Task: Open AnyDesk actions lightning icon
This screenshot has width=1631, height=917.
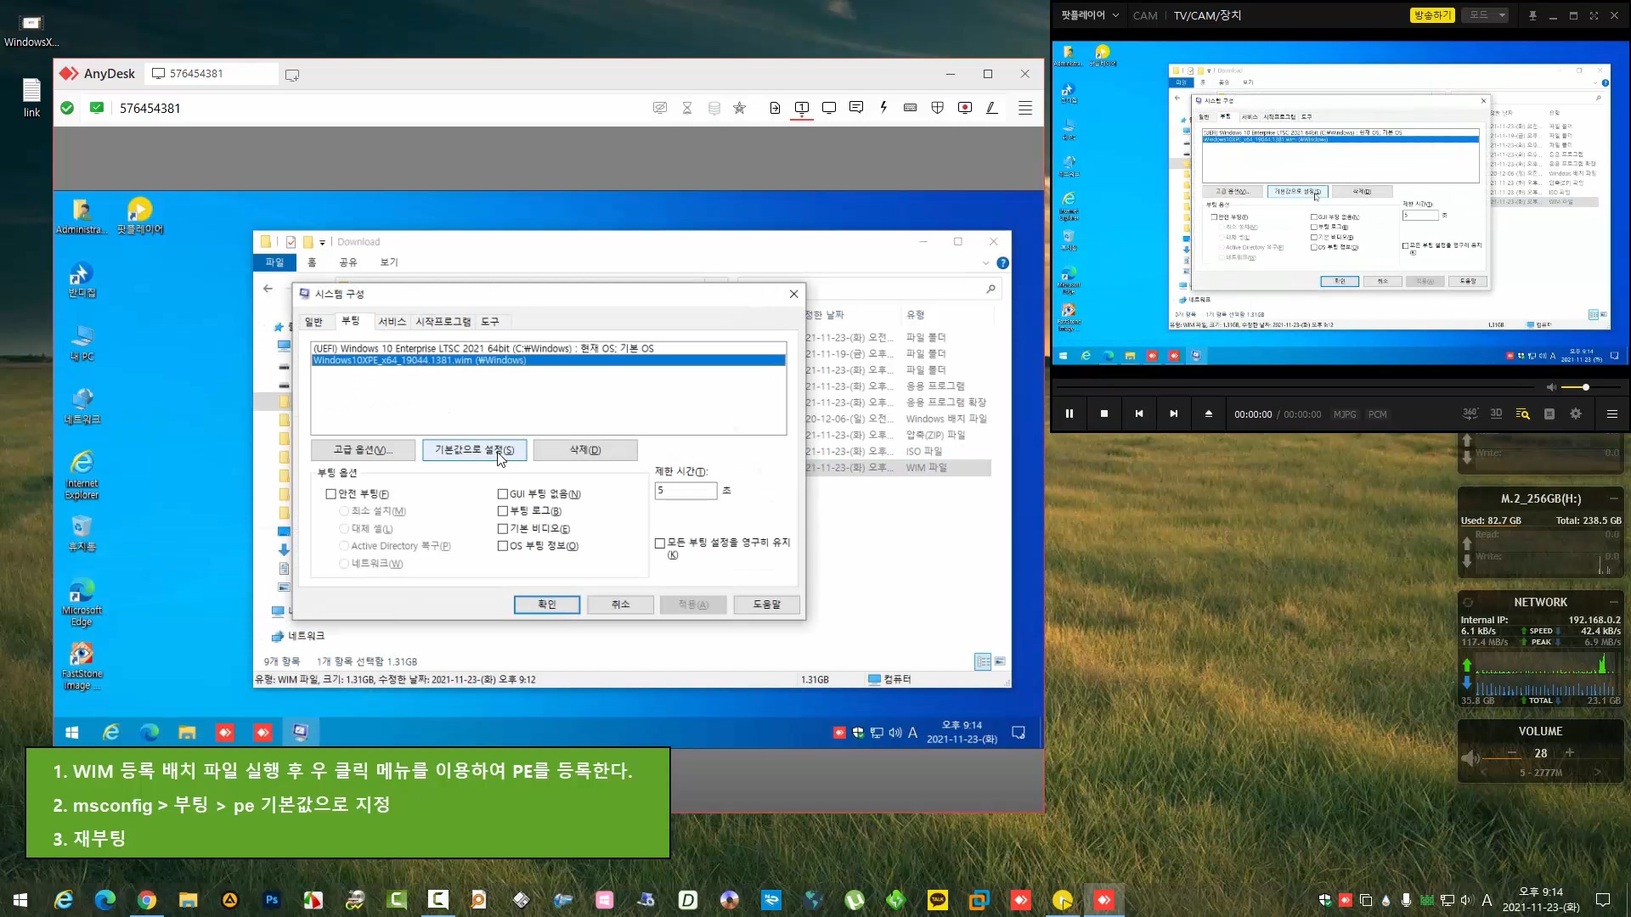Action: 883,108
